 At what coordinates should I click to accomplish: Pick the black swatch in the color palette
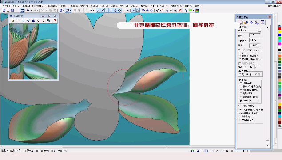click(x=280, y=50)
